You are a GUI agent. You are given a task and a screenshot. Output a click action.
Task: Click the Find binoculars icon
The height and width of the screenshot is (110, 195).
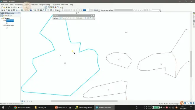[x=41, y=10]
